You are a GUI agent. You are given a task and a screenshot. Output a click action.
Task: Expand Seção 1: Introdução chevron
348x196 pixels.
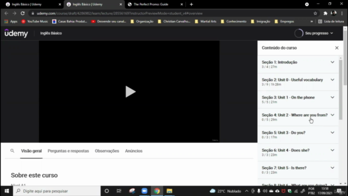click(332, 62)
